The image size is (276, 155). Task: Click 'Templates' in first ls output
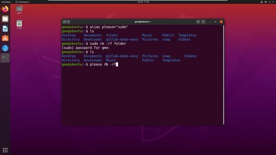point(187,35)
